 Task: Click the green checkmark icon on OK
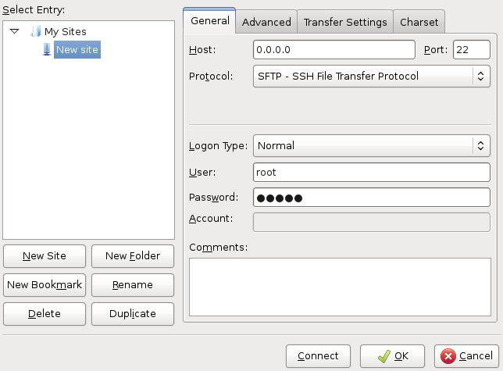(384, 356)
